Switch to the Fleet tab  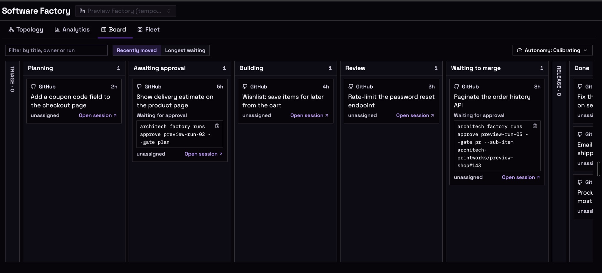point(149,29)
